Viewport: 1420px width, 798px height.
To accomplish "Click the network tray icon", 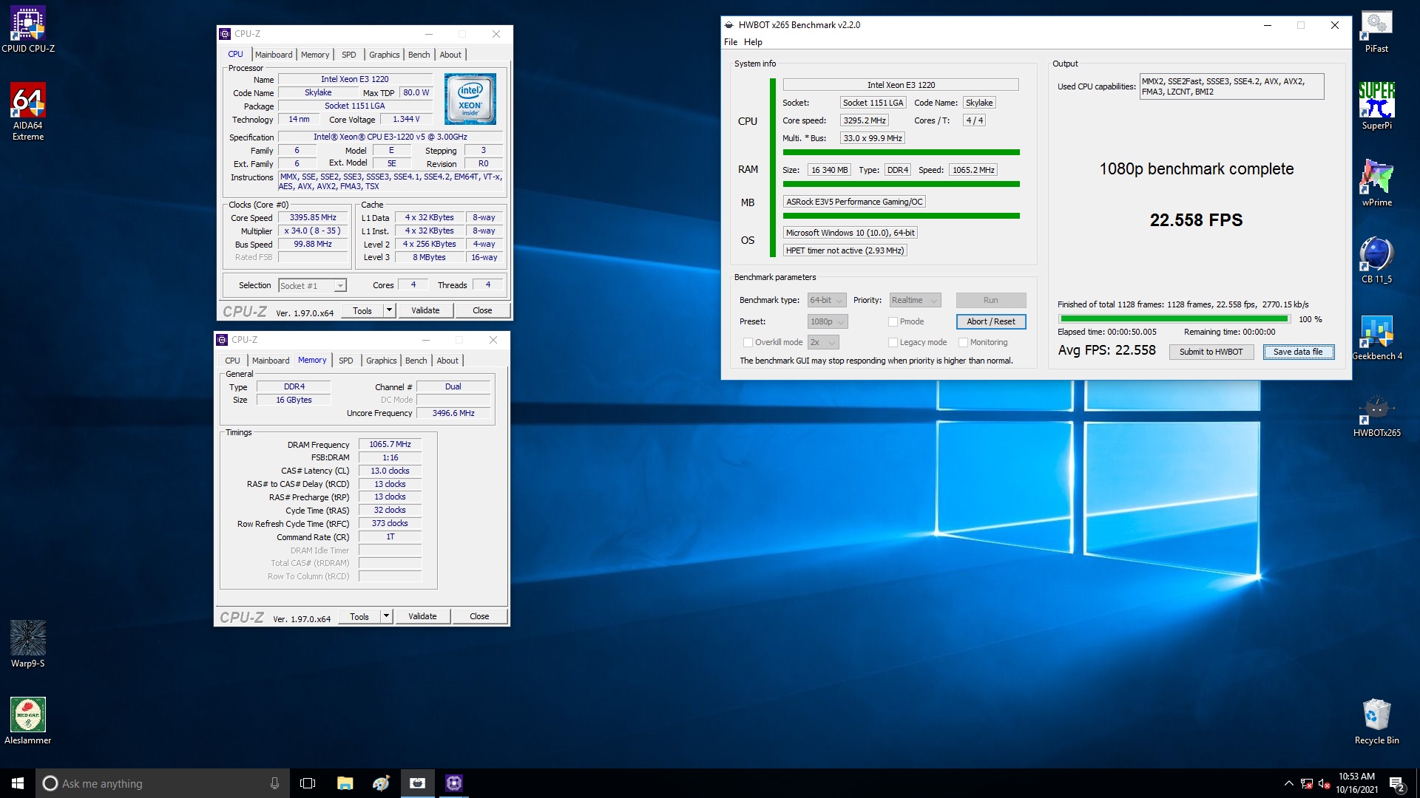I will (x=1307, y=784).
